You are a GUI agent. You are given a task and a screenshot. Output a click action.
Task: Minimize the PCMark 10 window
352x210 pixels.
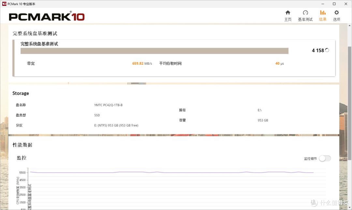tap(323, 4)
